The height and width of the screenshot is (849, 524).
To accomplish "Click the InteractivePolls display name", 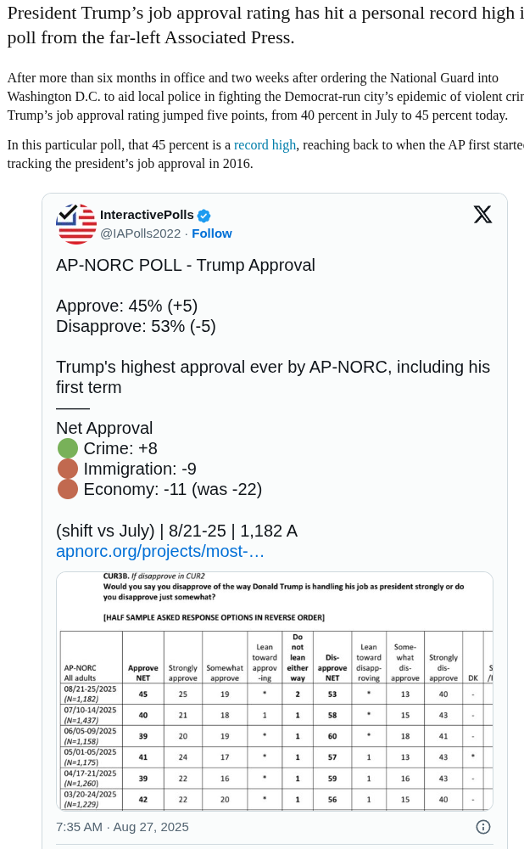I will pyautogui.click(x=147, y=215).
